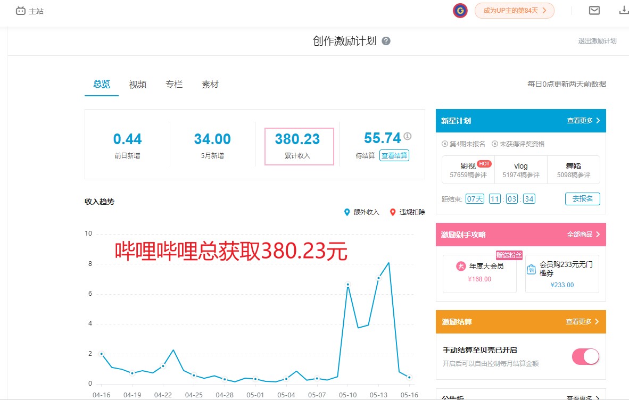
Task: Select the vlog category
Action: click(x=520, y=170)
